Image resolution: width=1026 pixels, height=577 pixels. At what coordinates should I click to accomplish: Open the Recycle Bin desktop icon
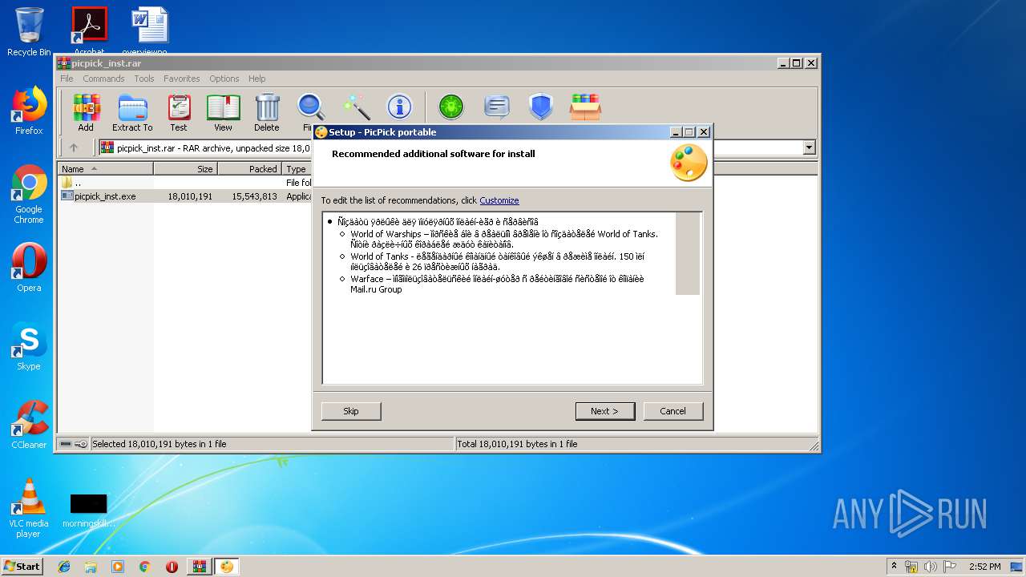coord(29,32)
